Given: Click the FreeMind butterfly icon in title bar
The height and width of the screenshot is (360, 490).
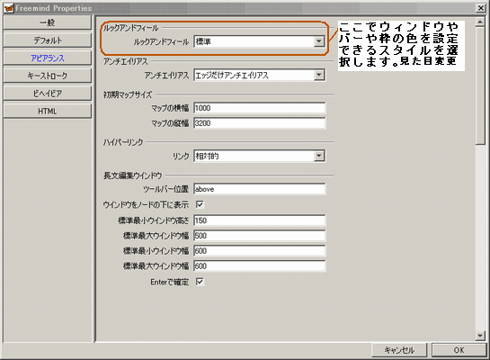Looking at the screenshot, I should click(x=9, y=8).
